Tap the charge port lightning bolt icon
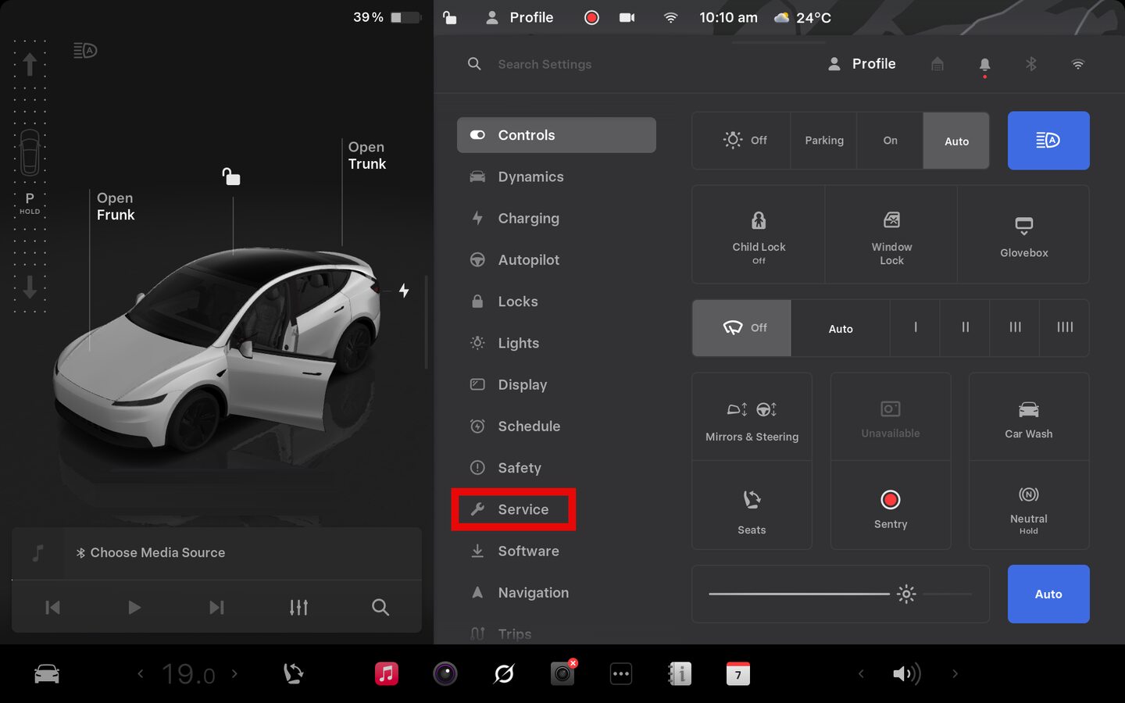Image resolution: width=1125 pixels, height=703 pixels. click(x=404, y=291)
